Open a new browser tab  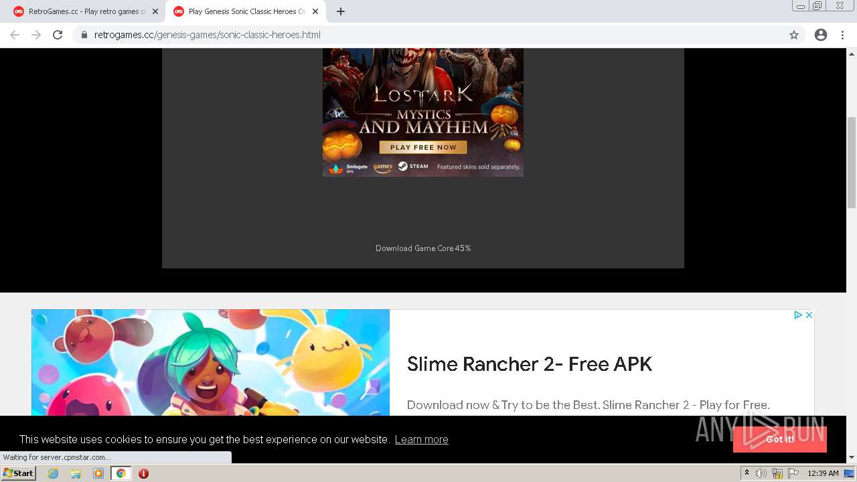coord(341,11)
